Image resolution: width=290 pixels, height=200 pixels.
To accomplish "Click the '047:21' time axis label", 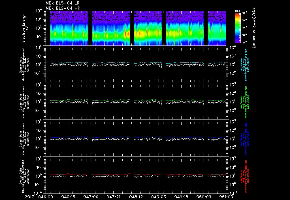I will click(113, 197).
